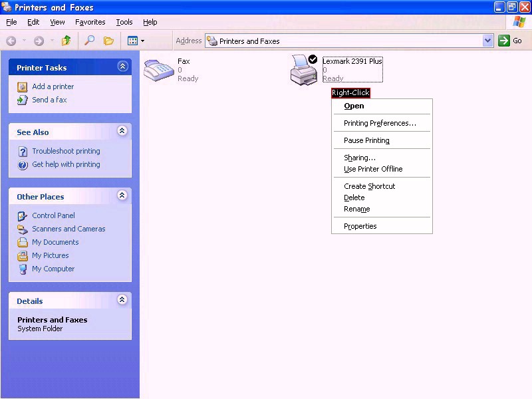Select Use Printer Offline option
The width and height of the screenshot is (532, 399).
click(x=382, y=169)
